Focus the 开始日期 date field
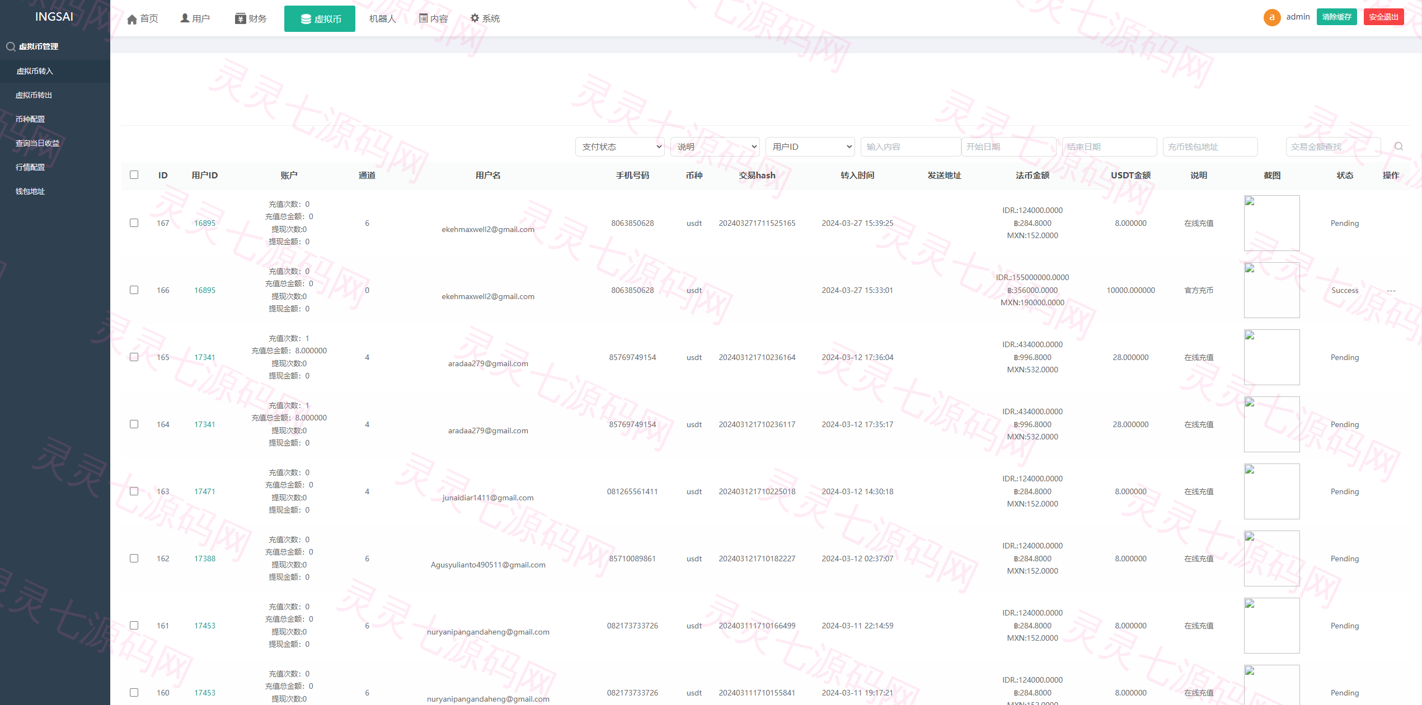Image resolution: width=1422 pixels, height=705 pixels. [x=1008, y=146]
